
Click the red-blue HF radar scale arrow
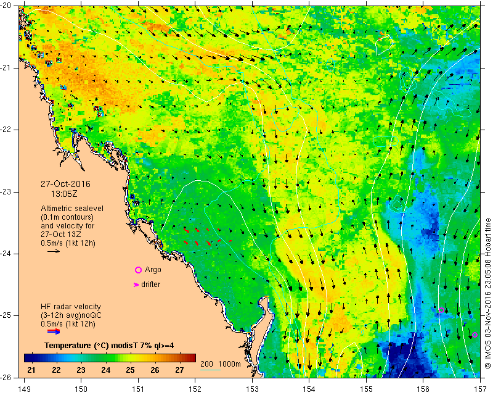coord(54,331)
